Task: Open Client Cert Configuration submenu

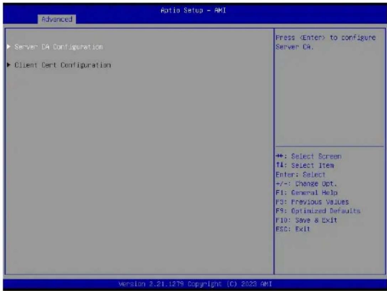Action: [62, 65]
